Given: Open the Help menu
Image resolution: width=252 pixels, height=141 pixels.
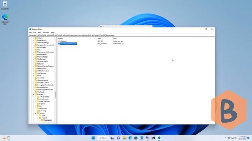Looking at the screenshot, I should 53,33.
